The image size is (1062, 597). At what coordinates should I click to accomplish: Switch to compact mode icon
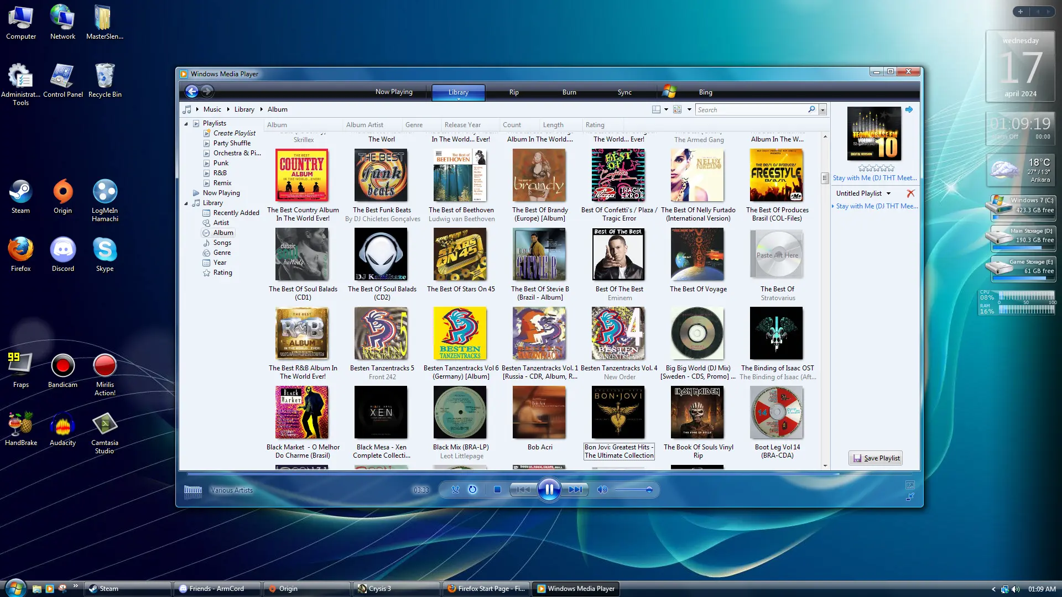910,497
